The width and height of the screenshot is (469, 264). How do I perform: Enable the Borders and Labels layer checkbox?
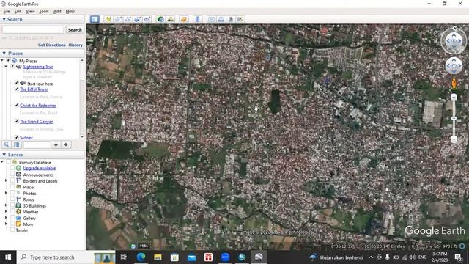[x=12, y=181]
